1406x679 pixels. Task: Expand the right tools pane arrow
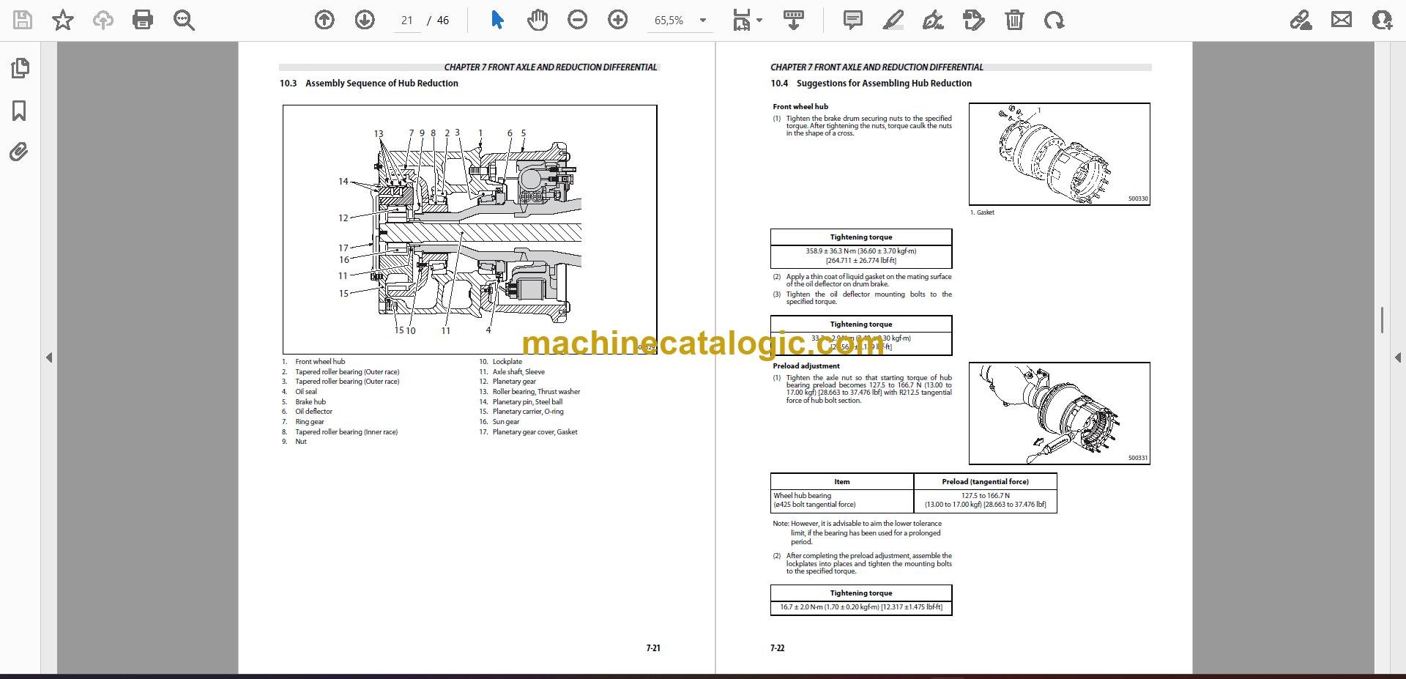[x=1397, y=357]
